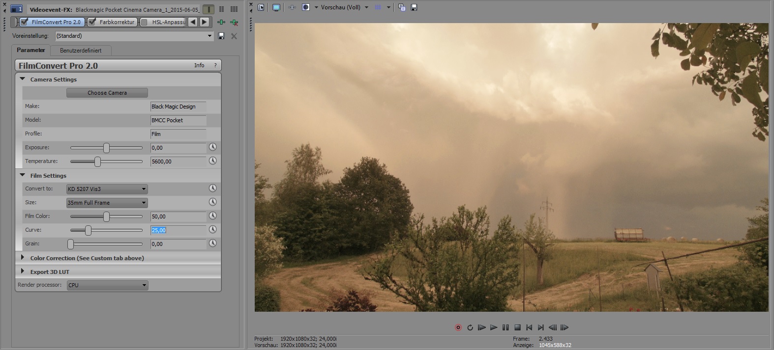Select the Farbkorrektur plug-in tab

click(112, 22)
